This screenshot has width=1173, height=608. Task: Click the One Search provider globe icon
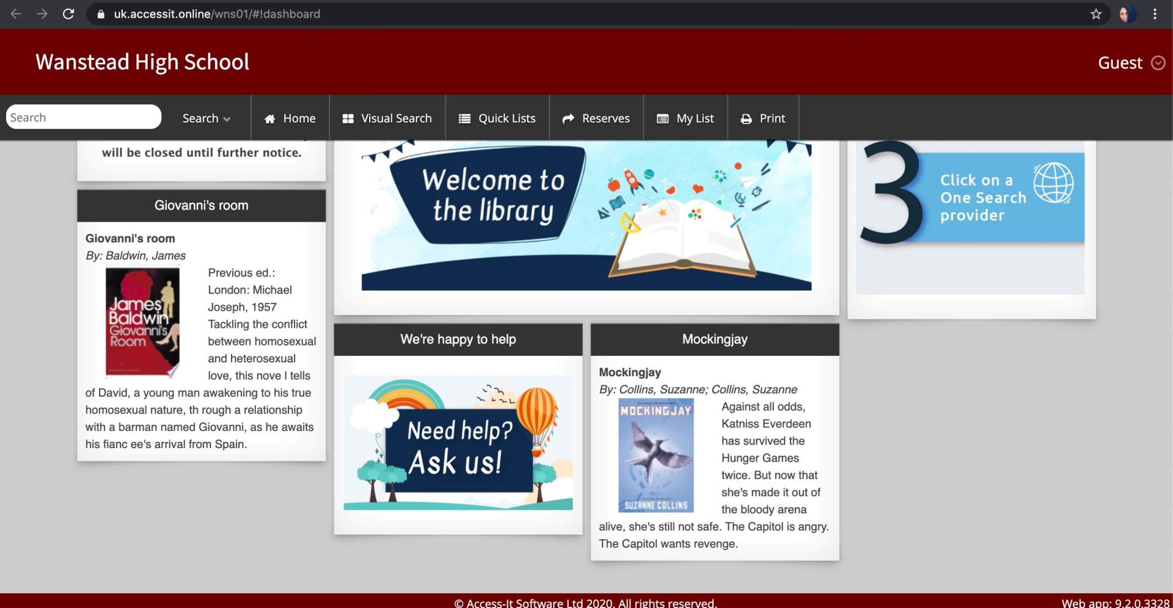1053,183
